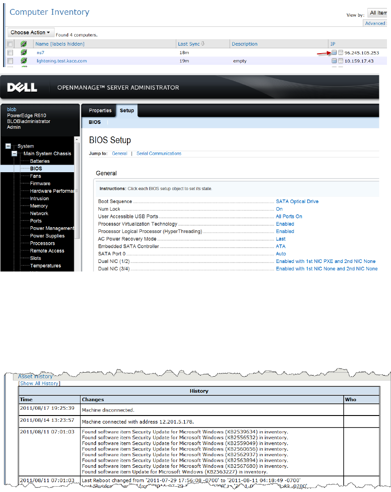Screen dimensions: 391x492
Task: Collapse the System tree node
Action: 8,146
